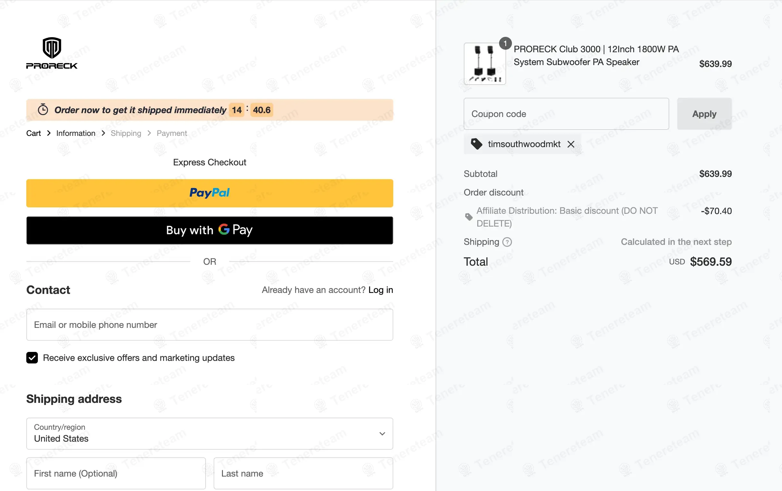Click the coupon tag icon beside timsouthwoodmkt
This screenshot has height=491, width=782.
point(476,144)
